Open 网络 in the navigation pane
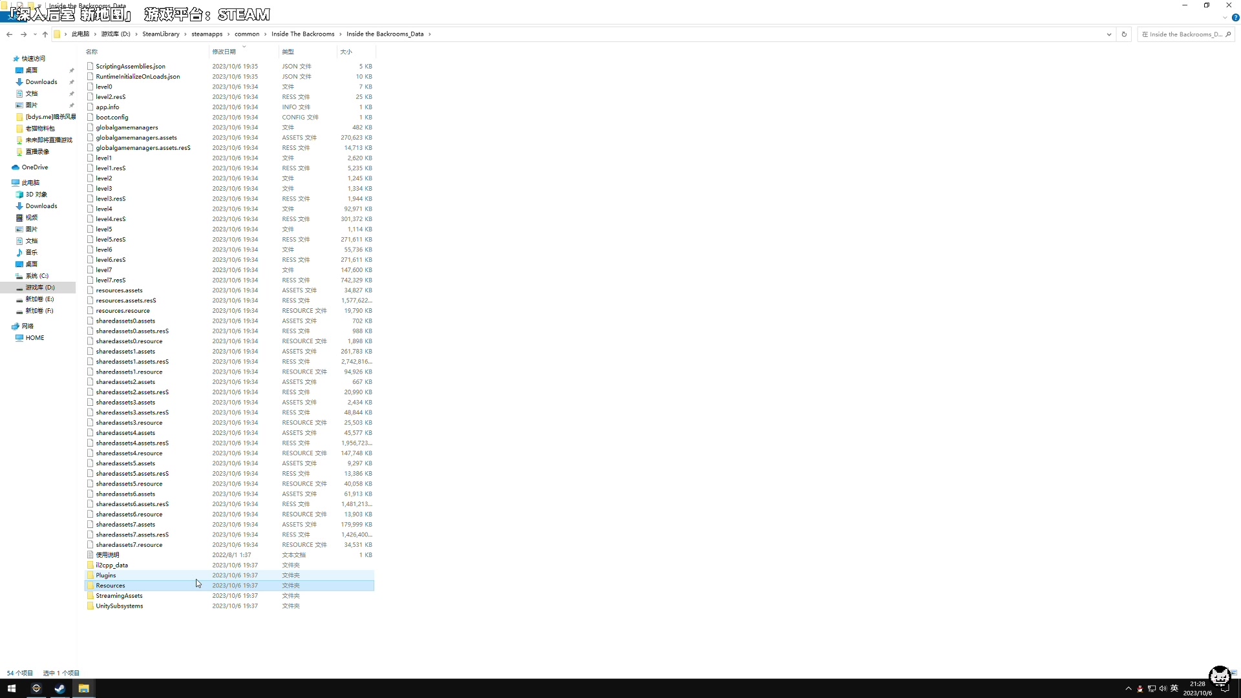The image size is (1241, 698). click(x=28, y=326)
